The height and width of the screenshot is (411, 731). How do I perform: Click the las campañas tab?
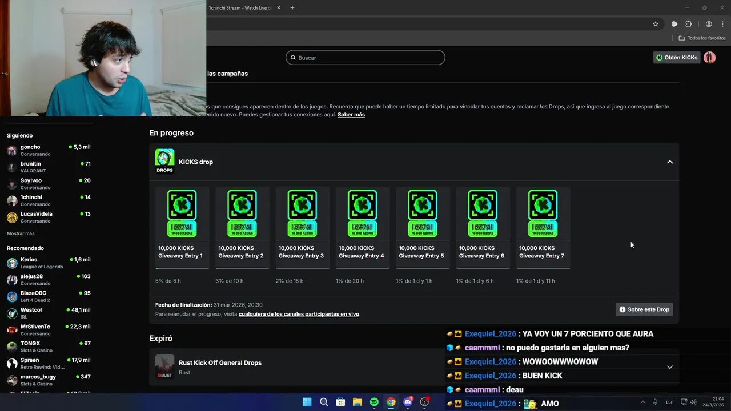(227, 74)
